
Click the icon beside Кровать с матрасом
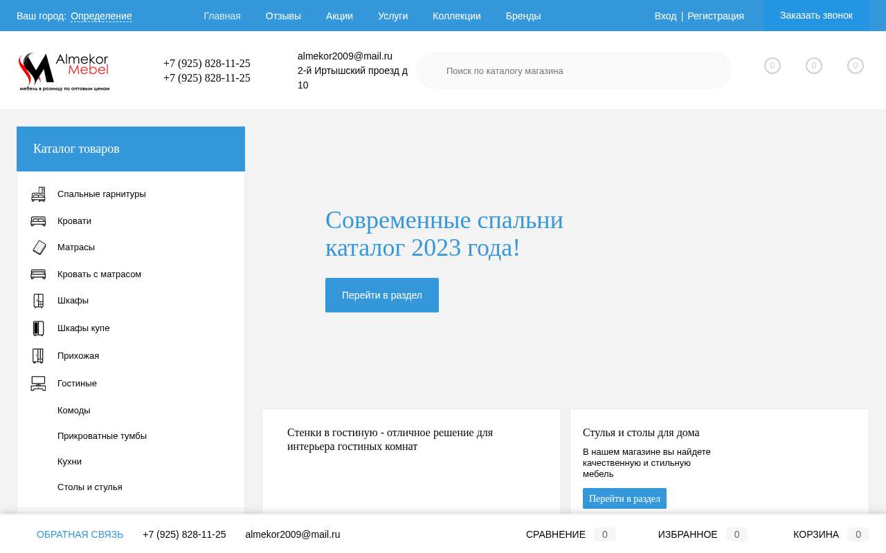coord(38,274)
